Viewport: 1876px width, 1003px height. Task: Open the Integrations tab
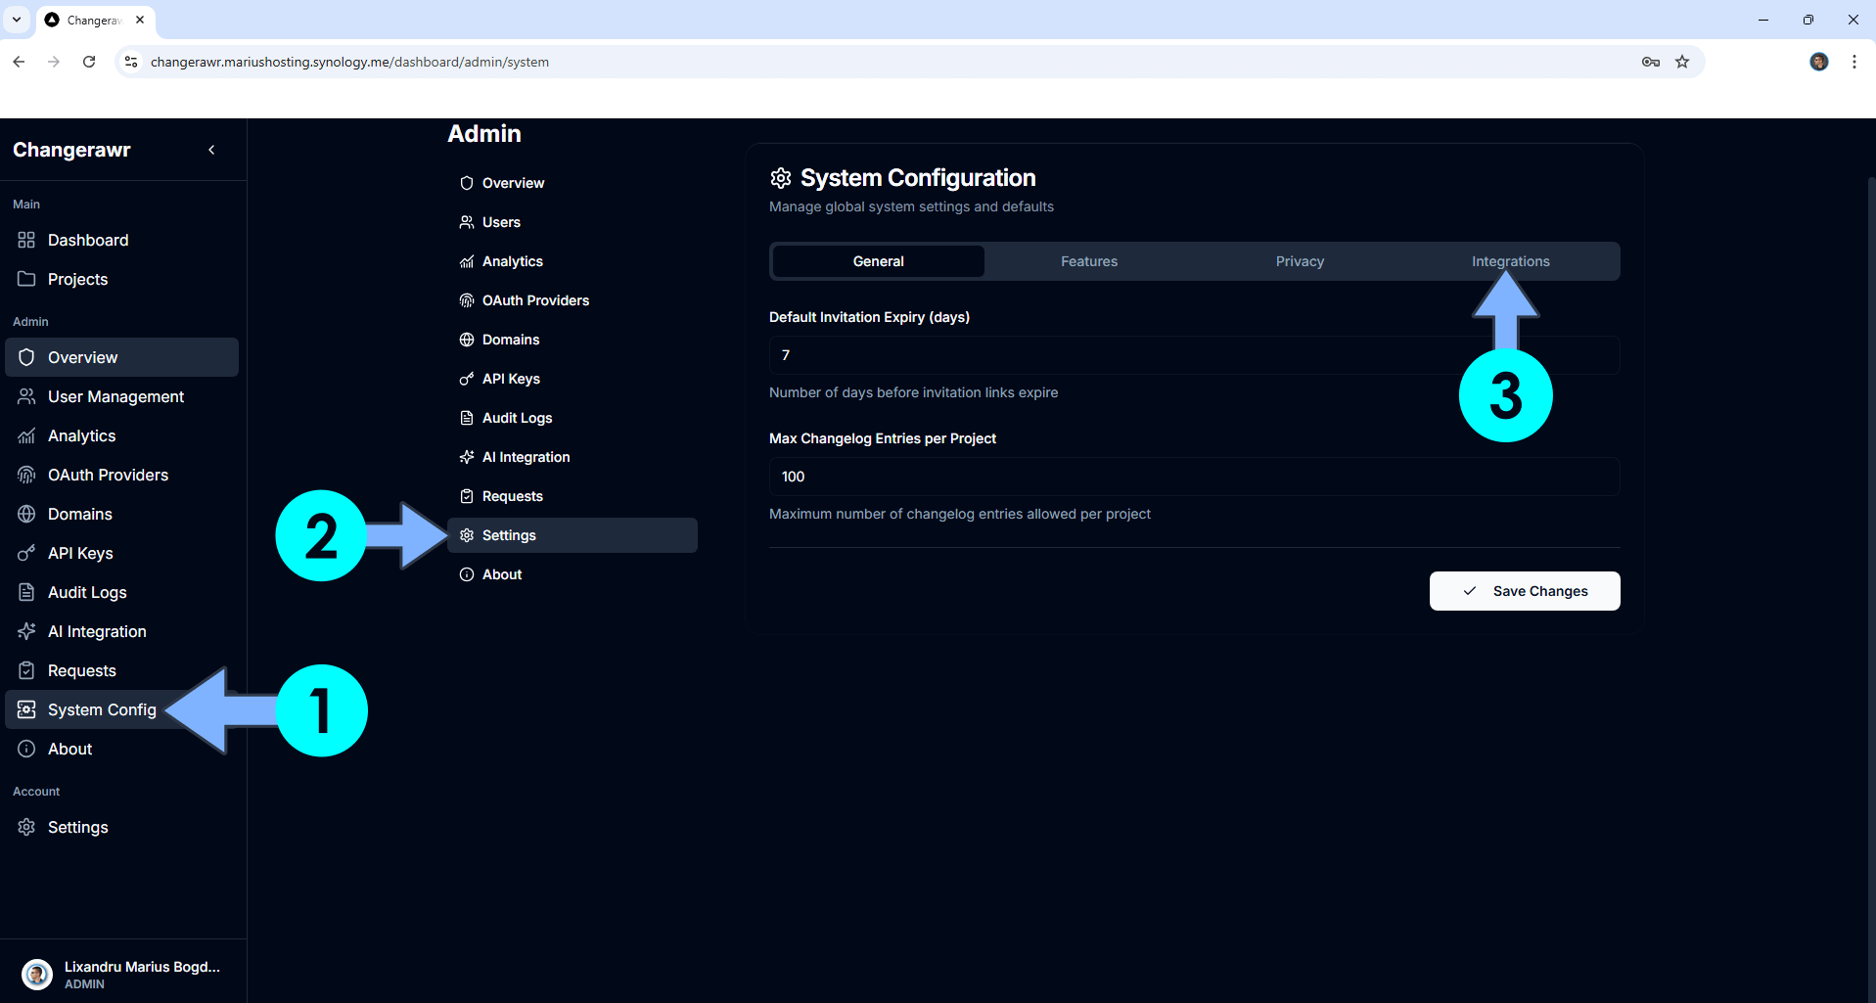(x=1510, y=261)
